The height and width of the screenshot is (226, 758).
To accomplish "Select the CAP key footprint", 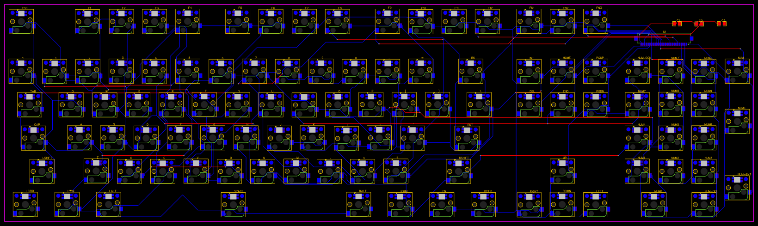I will pos(33,138).
